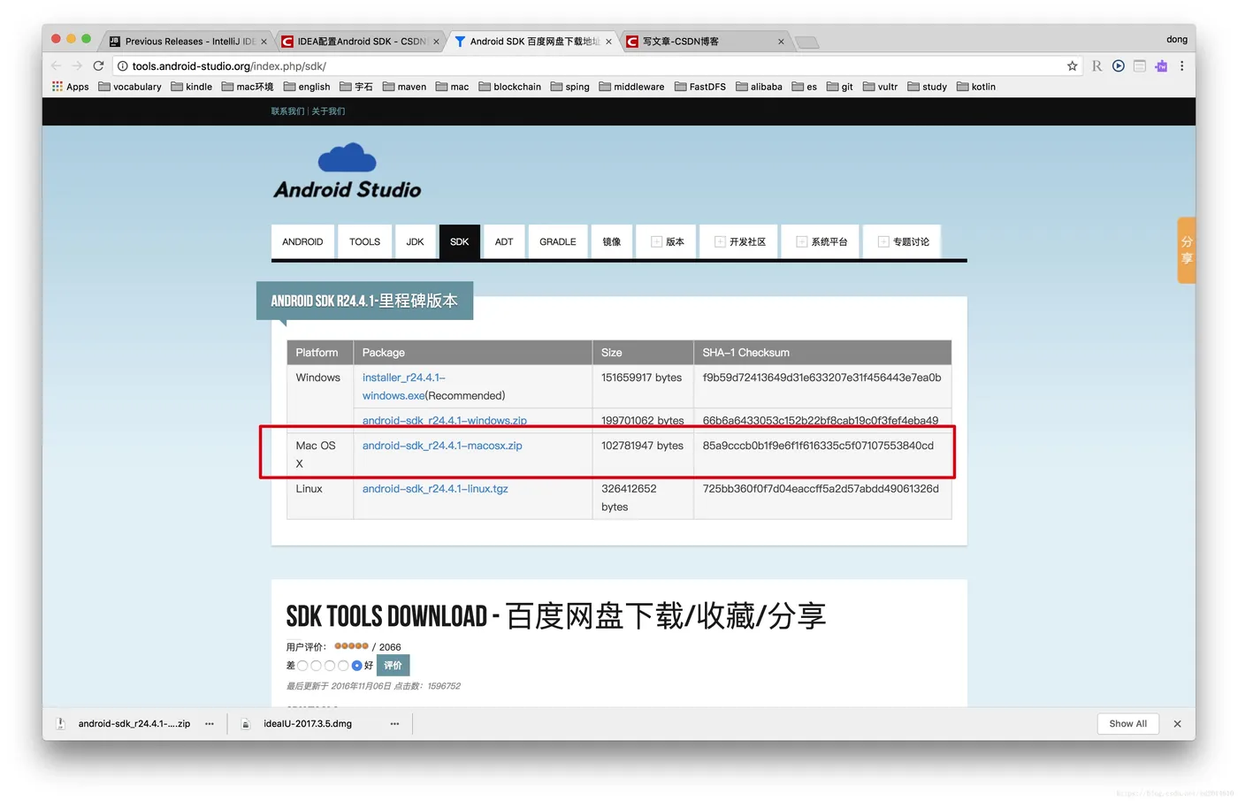This screenshot has height=801, width=1238.
Task: Download android-sdk_r24.4.1-linux.tgz link
Action: 435,489
